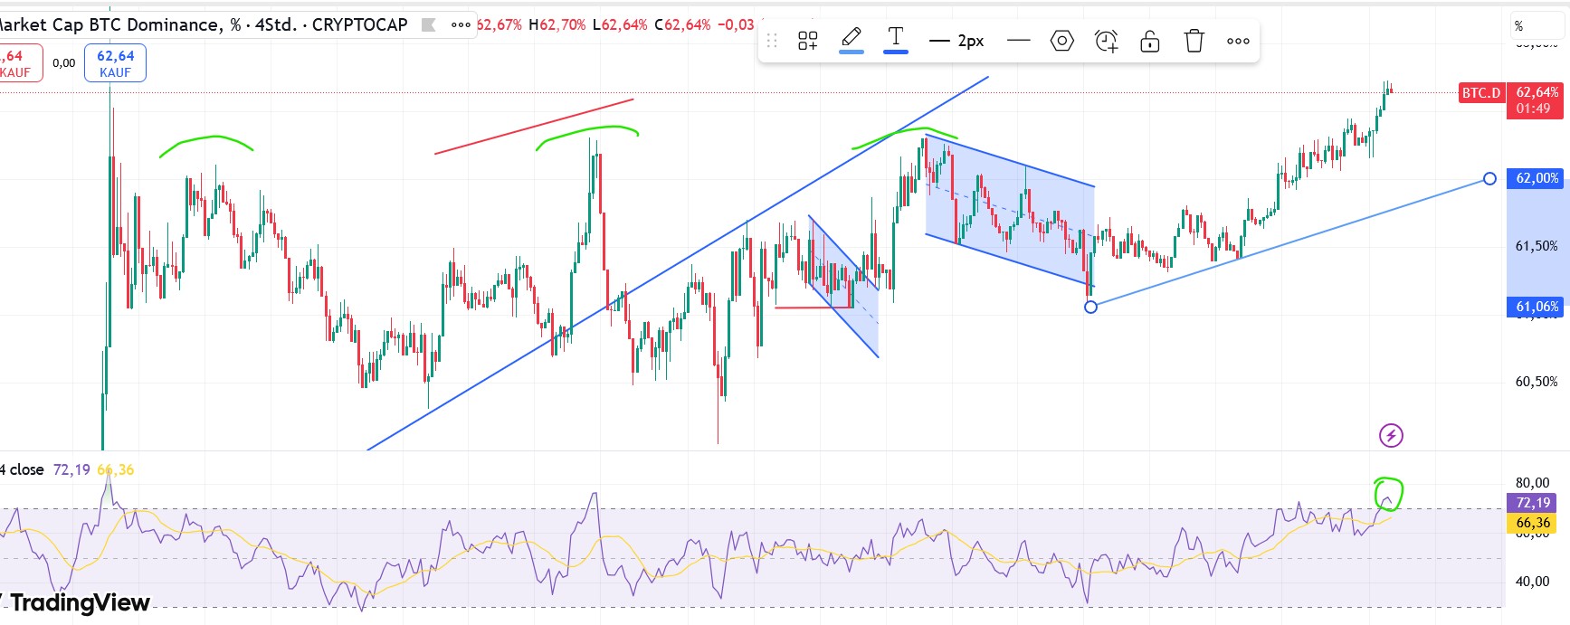1570x625 pixels.
Task: Toggle the percent scale button
Action: pos(1536,25)
